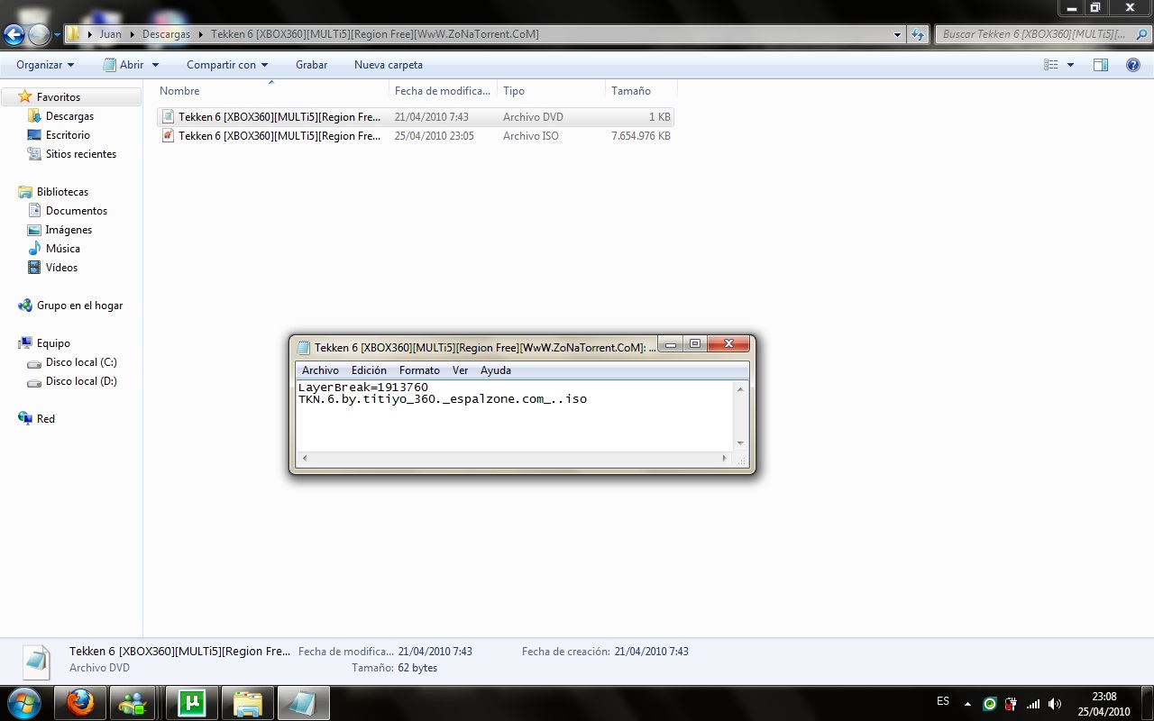
Task: Toggle the preview pane icon
Action: click(x=1101, y=65)
